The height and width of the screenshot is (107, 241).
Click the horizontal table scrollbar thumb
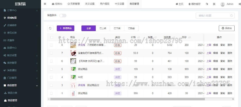point(127,99)
